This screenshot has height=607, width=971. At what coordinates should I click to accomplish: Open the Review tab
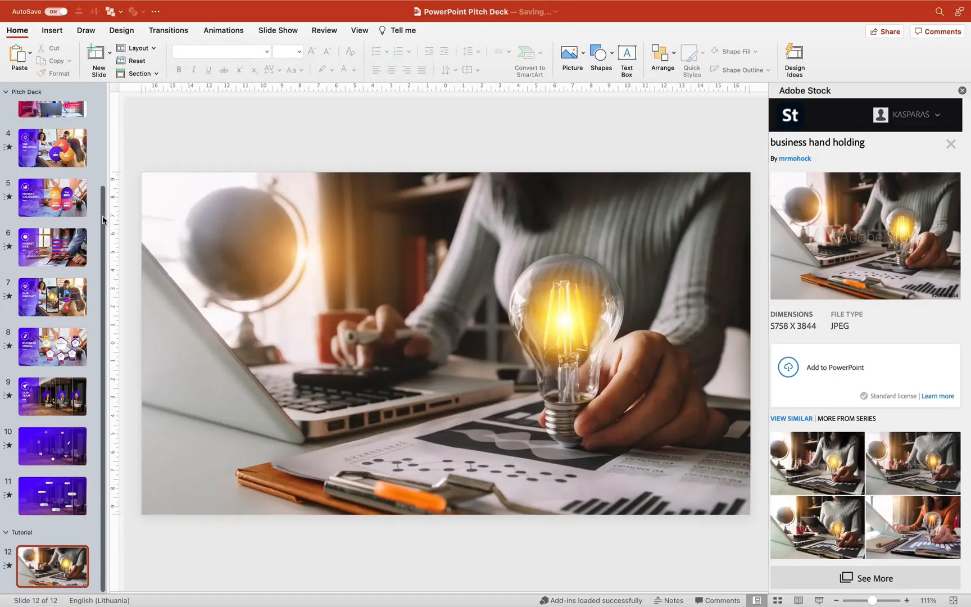[x=324, y=30]
